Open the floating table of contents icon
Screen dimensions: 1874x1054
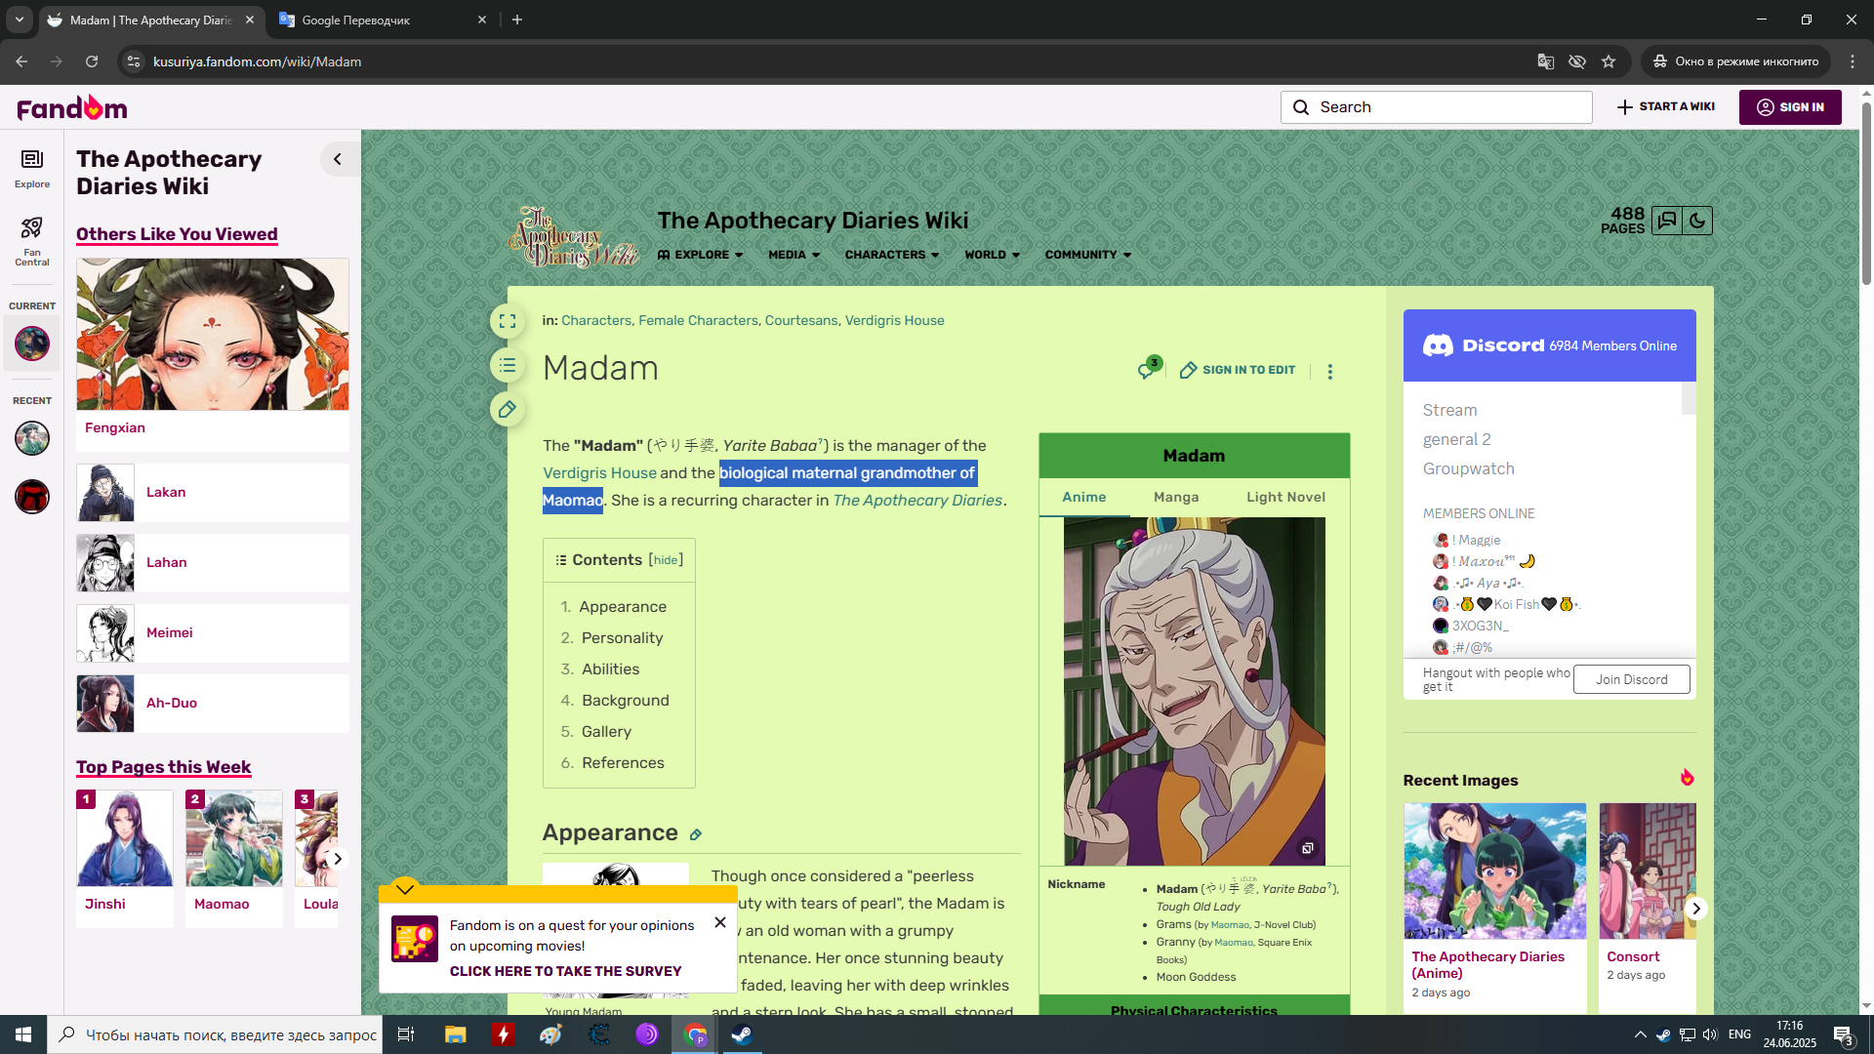pos(508,365)
